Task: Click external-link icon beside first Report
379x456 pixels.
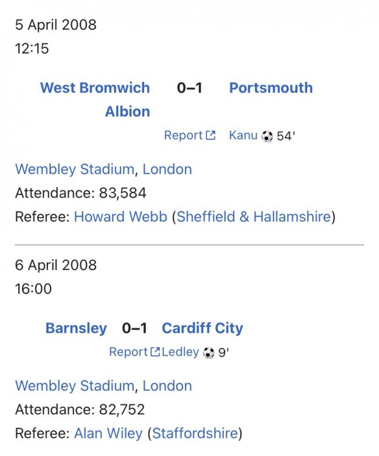Action: 210,136
